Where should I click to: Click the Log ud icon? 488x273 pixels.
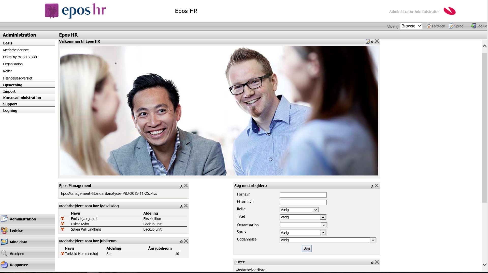click(x=473, y=26)
